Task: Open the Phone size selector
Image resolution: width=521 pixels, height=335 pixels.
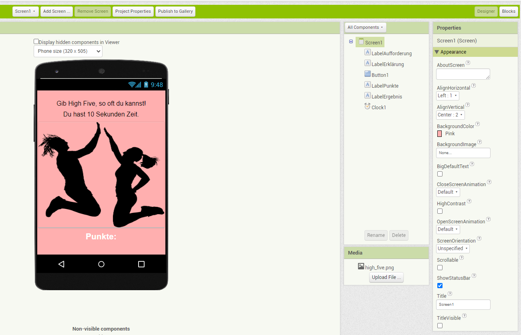Action: pos(68,51)
